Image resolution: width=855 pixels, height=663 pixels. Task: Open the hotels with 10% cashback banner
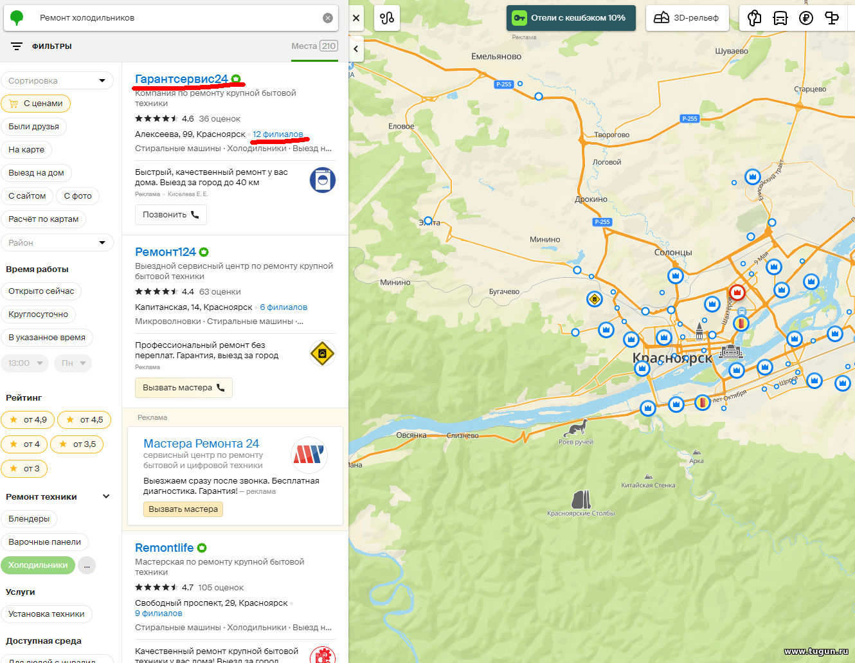[571, 18]
